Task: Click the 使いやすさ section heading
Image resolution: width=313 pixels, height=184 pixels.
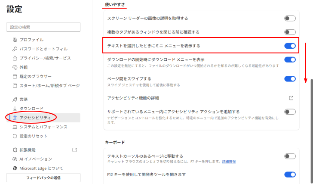Action: coord(115,4)
